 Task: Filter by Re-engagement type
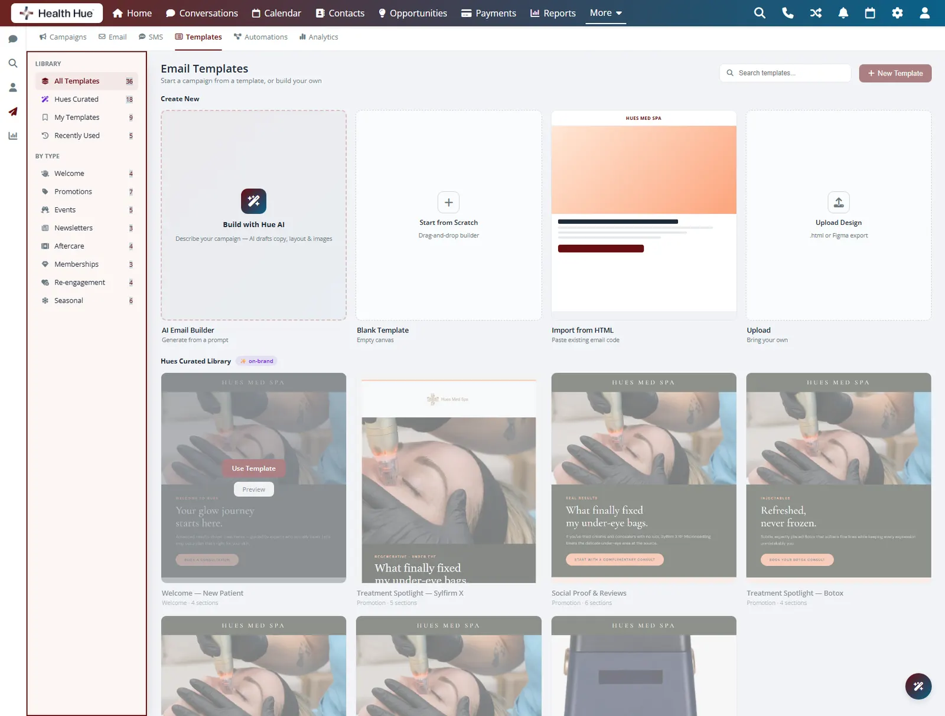[87, 283]
